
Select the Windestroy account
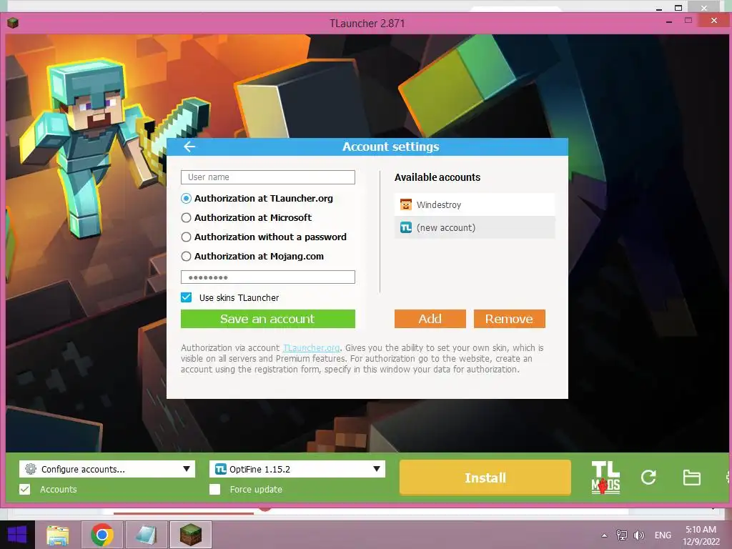[475, 204]
